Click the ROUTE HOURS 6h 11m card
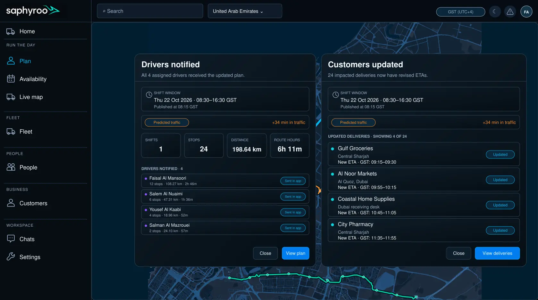 290,146
